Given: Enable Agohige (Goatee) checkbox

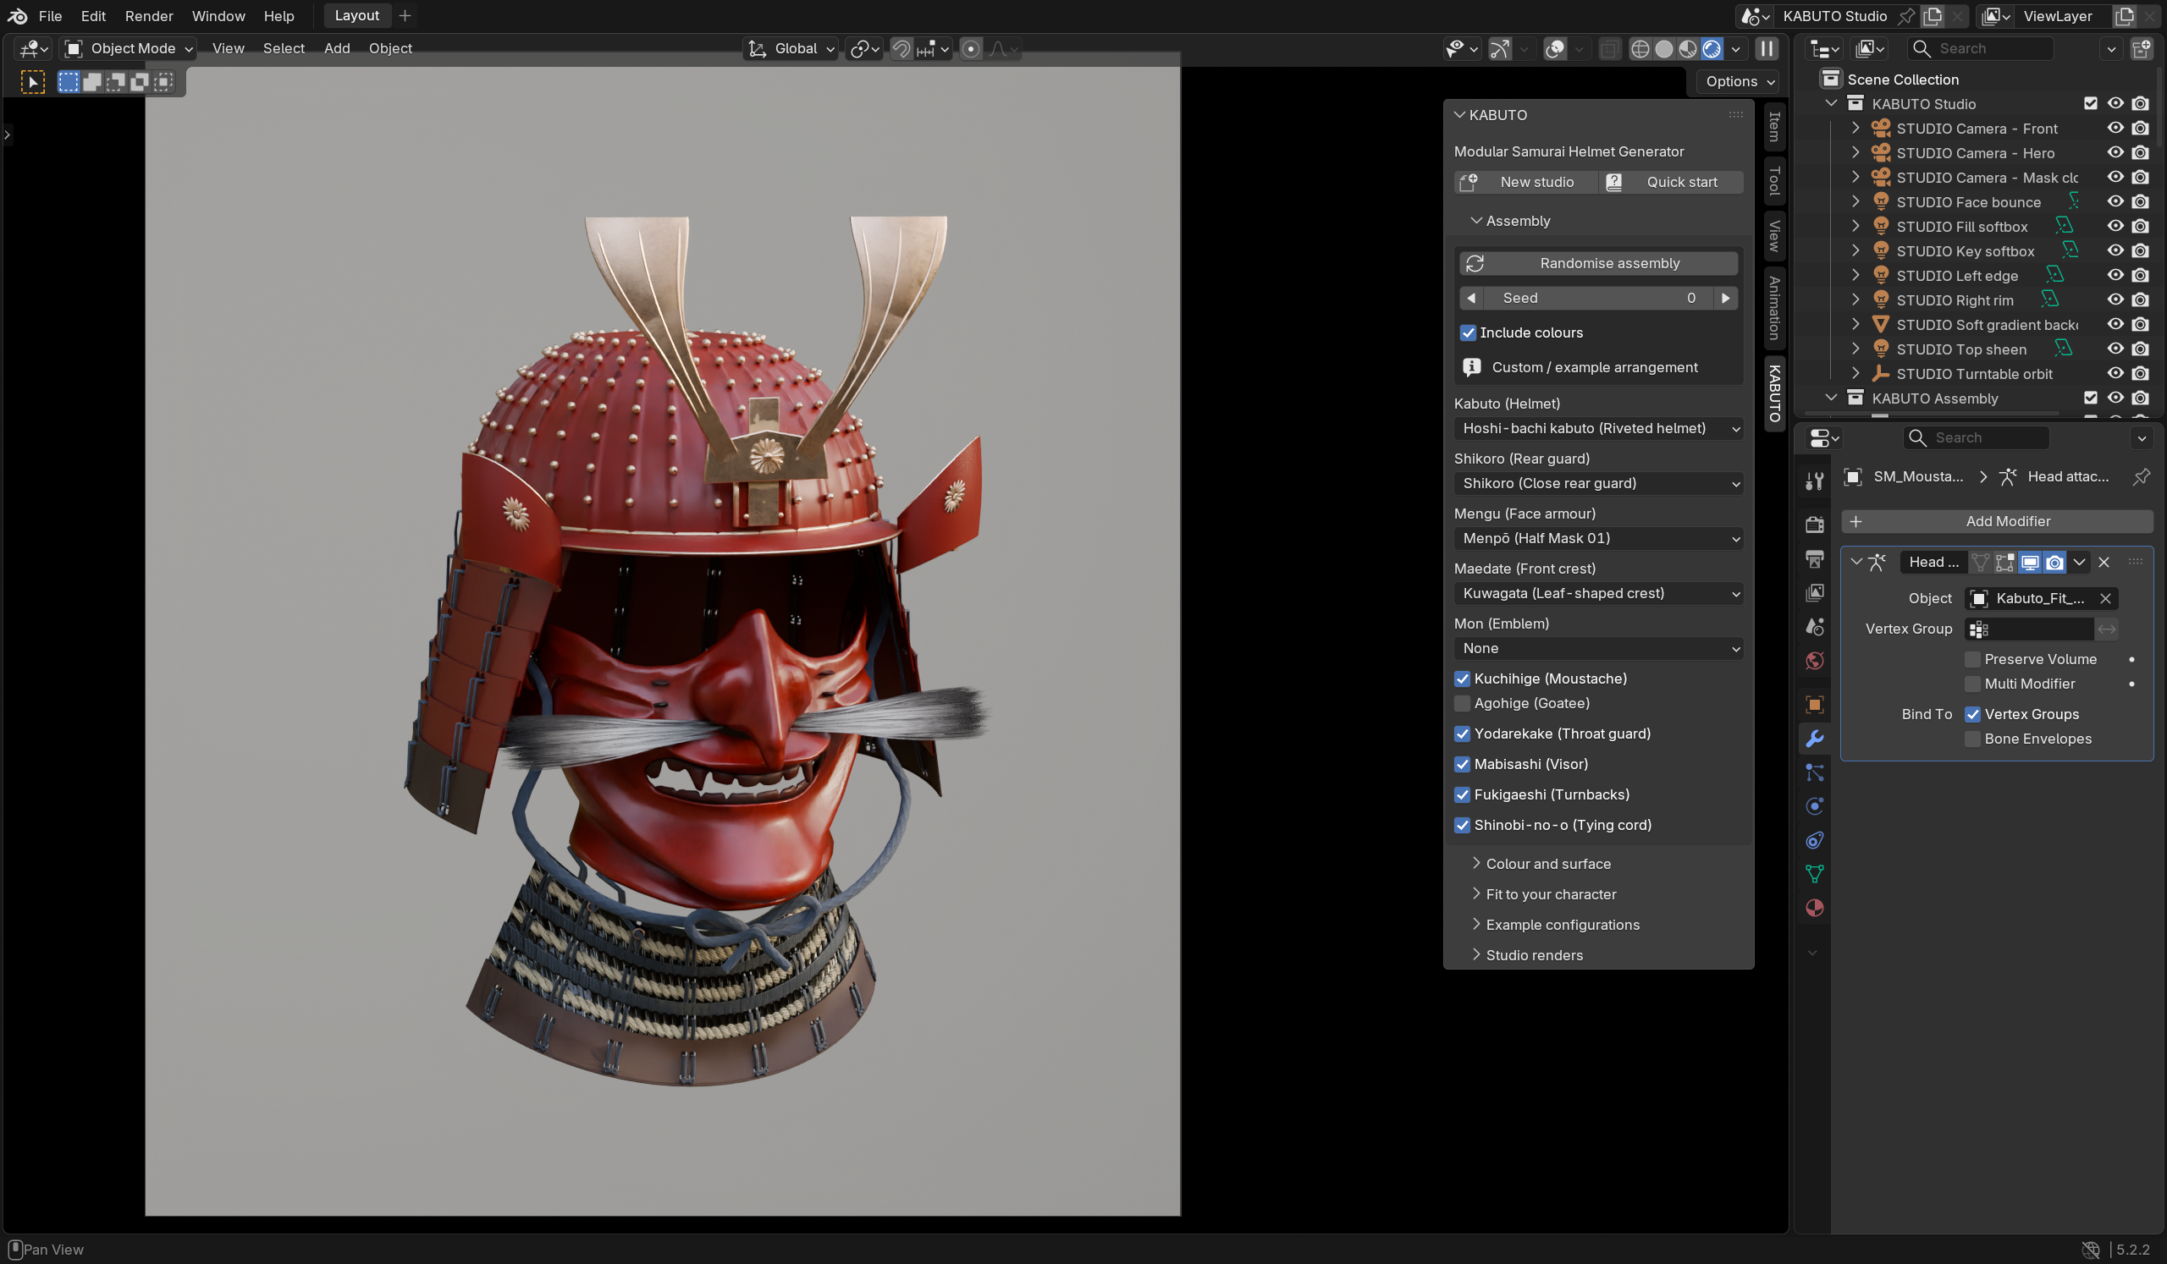Looking at the screenshot, I should [1462, 703].
